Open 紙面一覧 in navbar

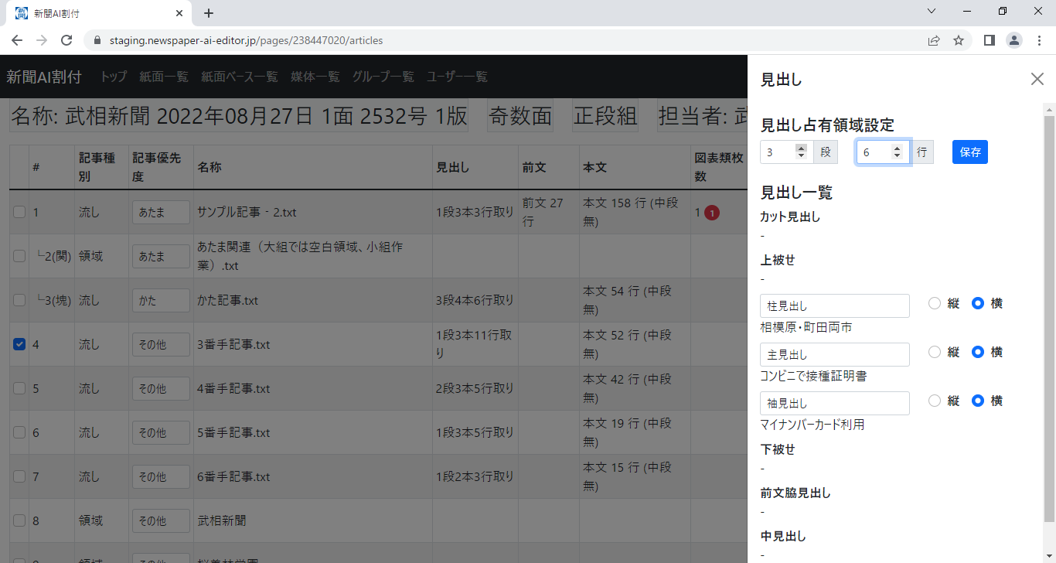(x=164, y=77)
